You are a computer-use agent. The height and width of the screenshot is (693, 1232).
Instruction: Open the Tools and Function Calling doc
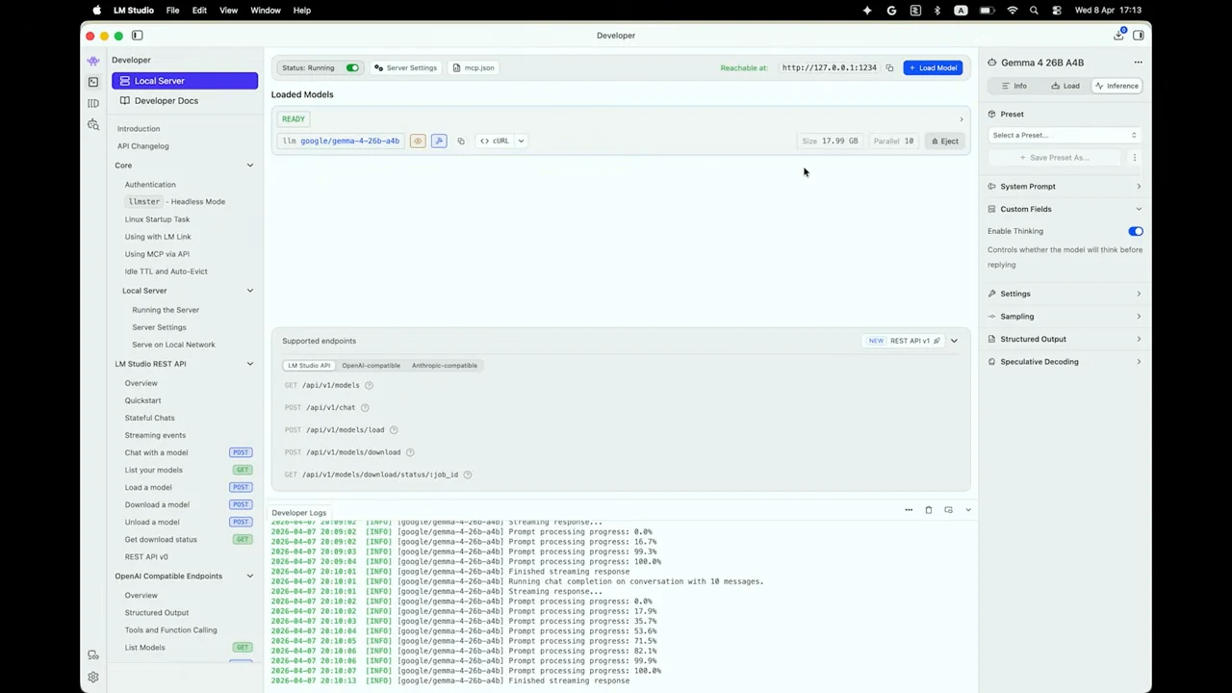[x=170, y=630]
